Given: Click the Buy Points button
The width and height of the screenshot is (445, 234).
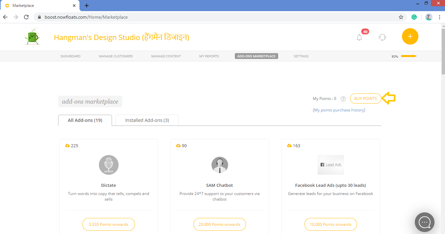Looking at the screenshot, I should (365, 98).
